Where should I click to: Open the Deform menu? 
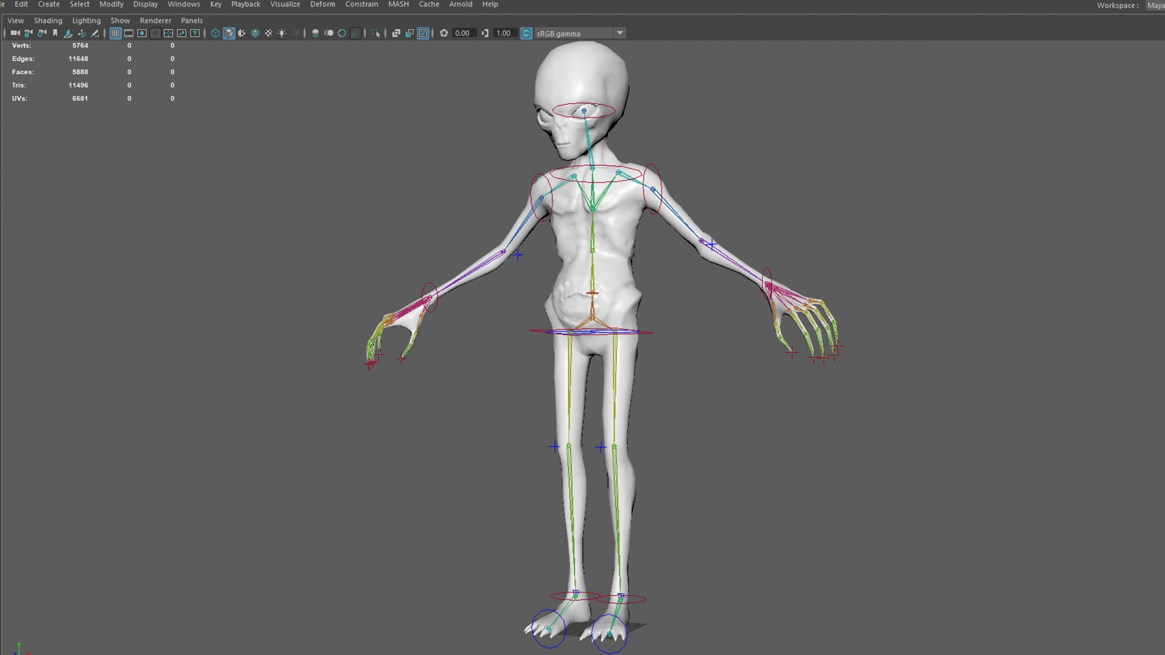[x=322, y=4]
